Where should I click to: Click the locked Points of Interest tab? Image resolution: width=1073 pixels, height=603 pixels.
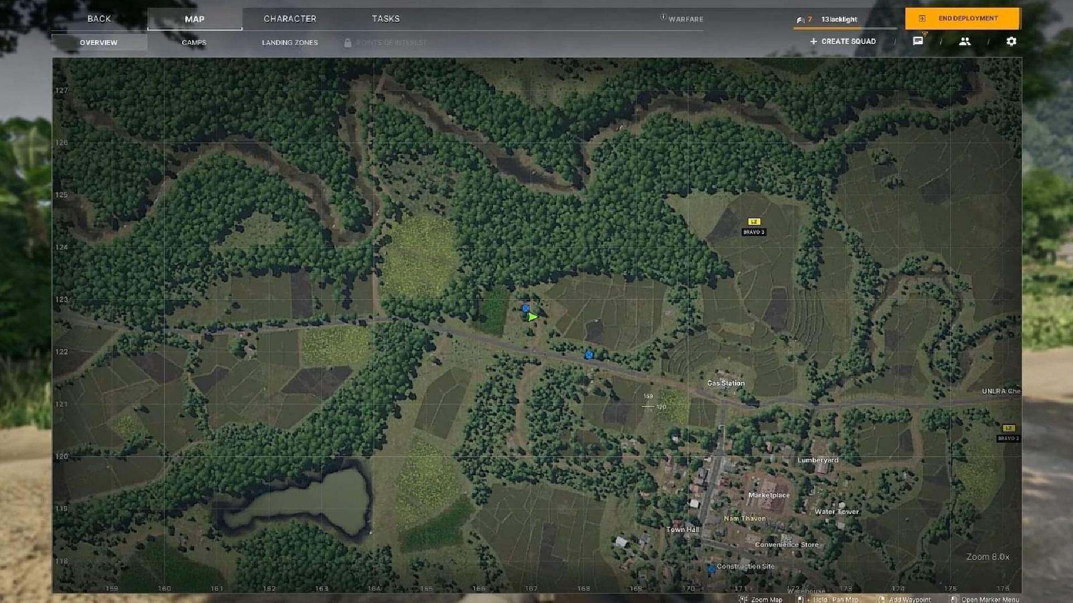tap(386, 42)
